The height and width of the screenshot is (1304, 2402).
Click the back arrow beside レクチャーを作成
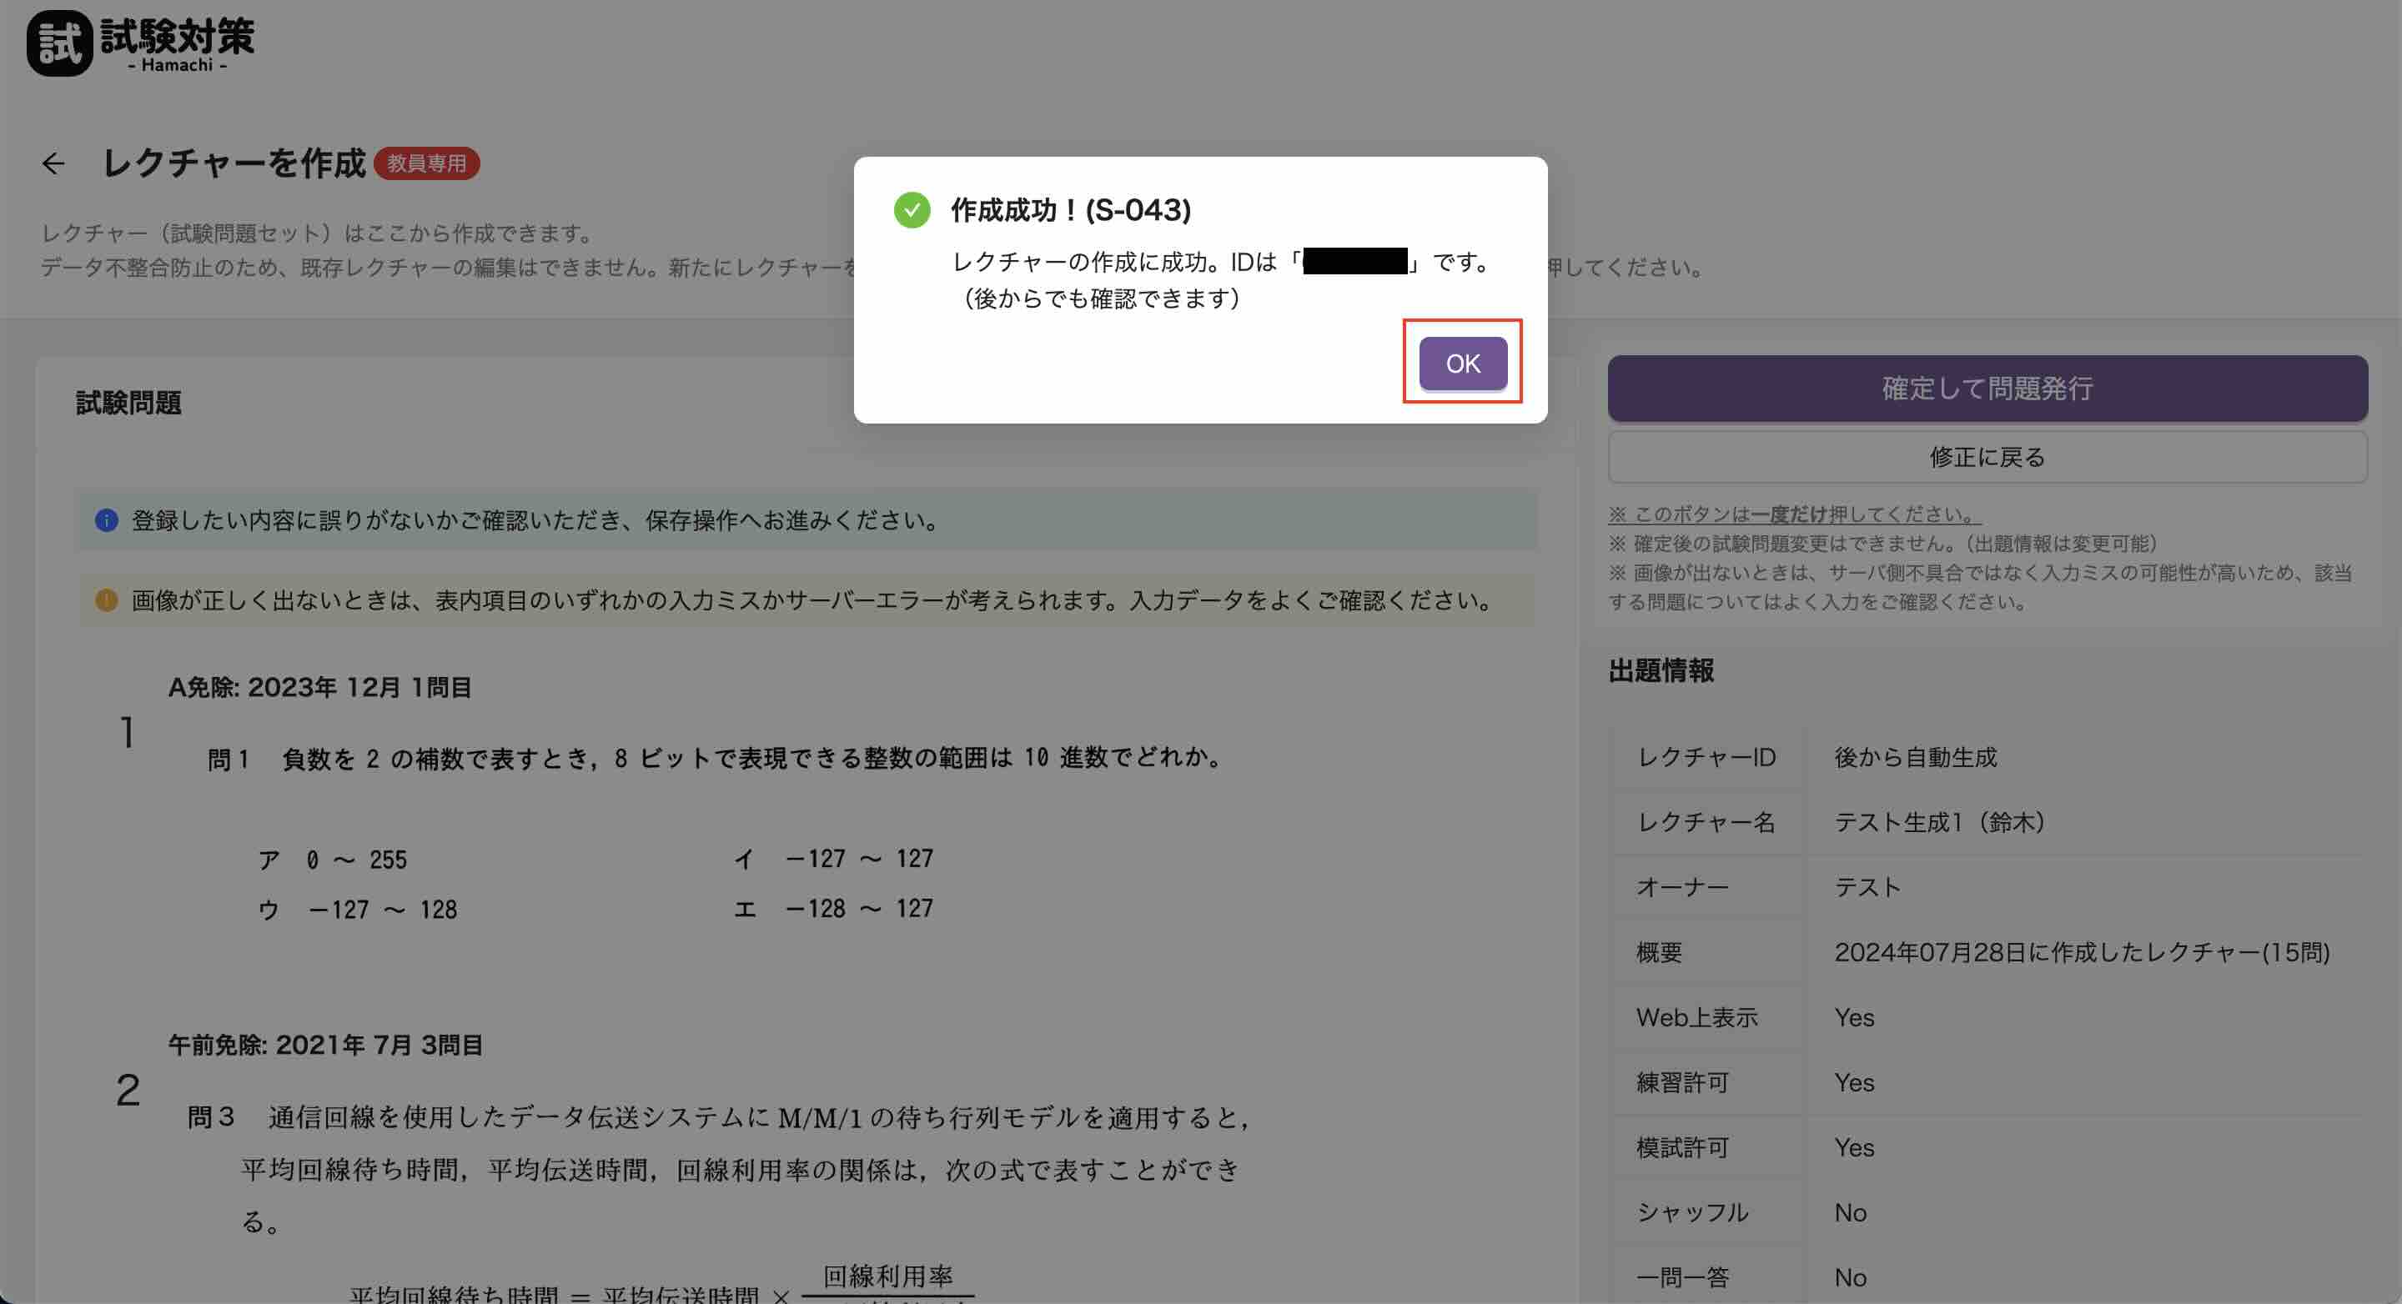point(53,164)
